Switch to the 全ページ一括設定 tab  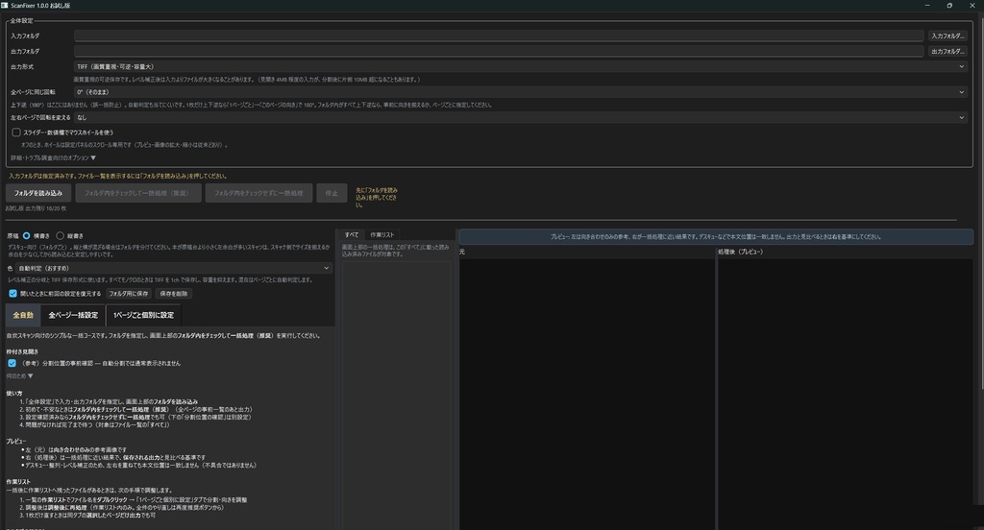73,315
